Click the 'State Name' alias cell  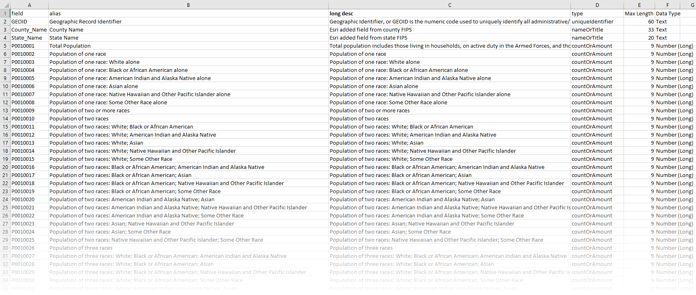click(x=188, y=38)
